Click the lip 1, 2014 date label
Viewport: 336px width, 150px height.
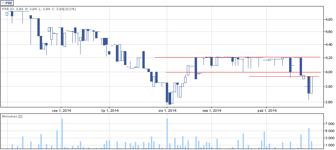tap(110, 110)
